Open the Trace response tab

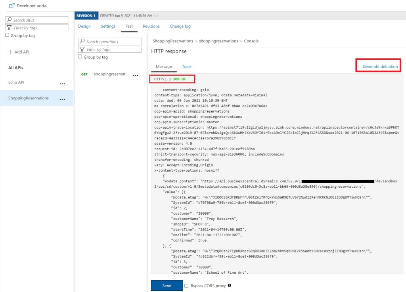coord(186,67)
